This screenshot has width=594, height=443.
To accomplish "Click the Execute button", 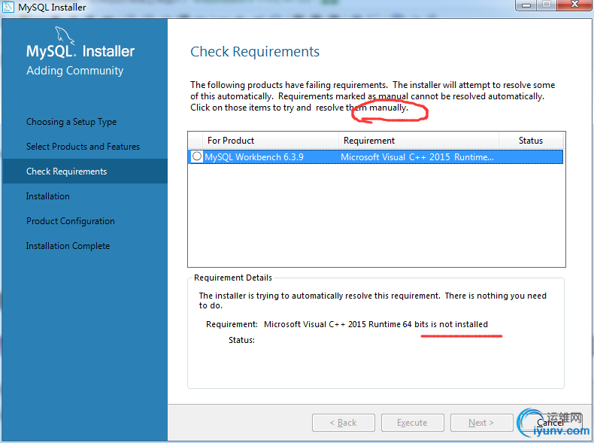I will 412,423.
